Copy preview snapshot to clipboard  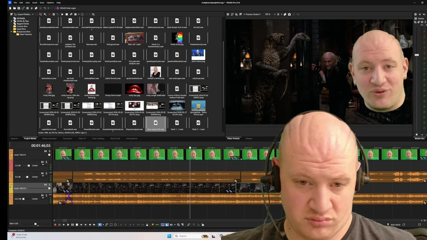point(285,14)
